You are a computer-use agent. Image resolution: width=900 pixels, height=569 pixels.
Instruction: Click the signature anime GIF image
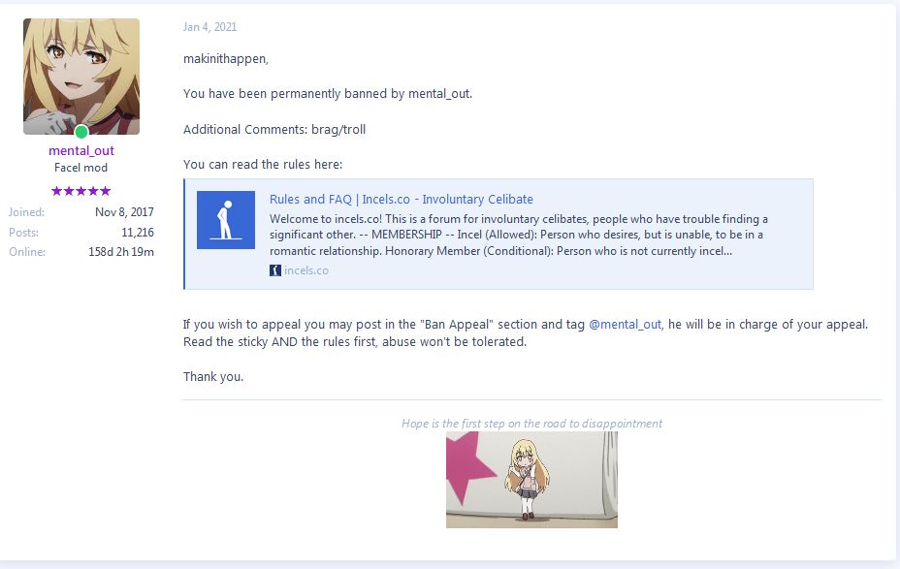pos(531,480)
